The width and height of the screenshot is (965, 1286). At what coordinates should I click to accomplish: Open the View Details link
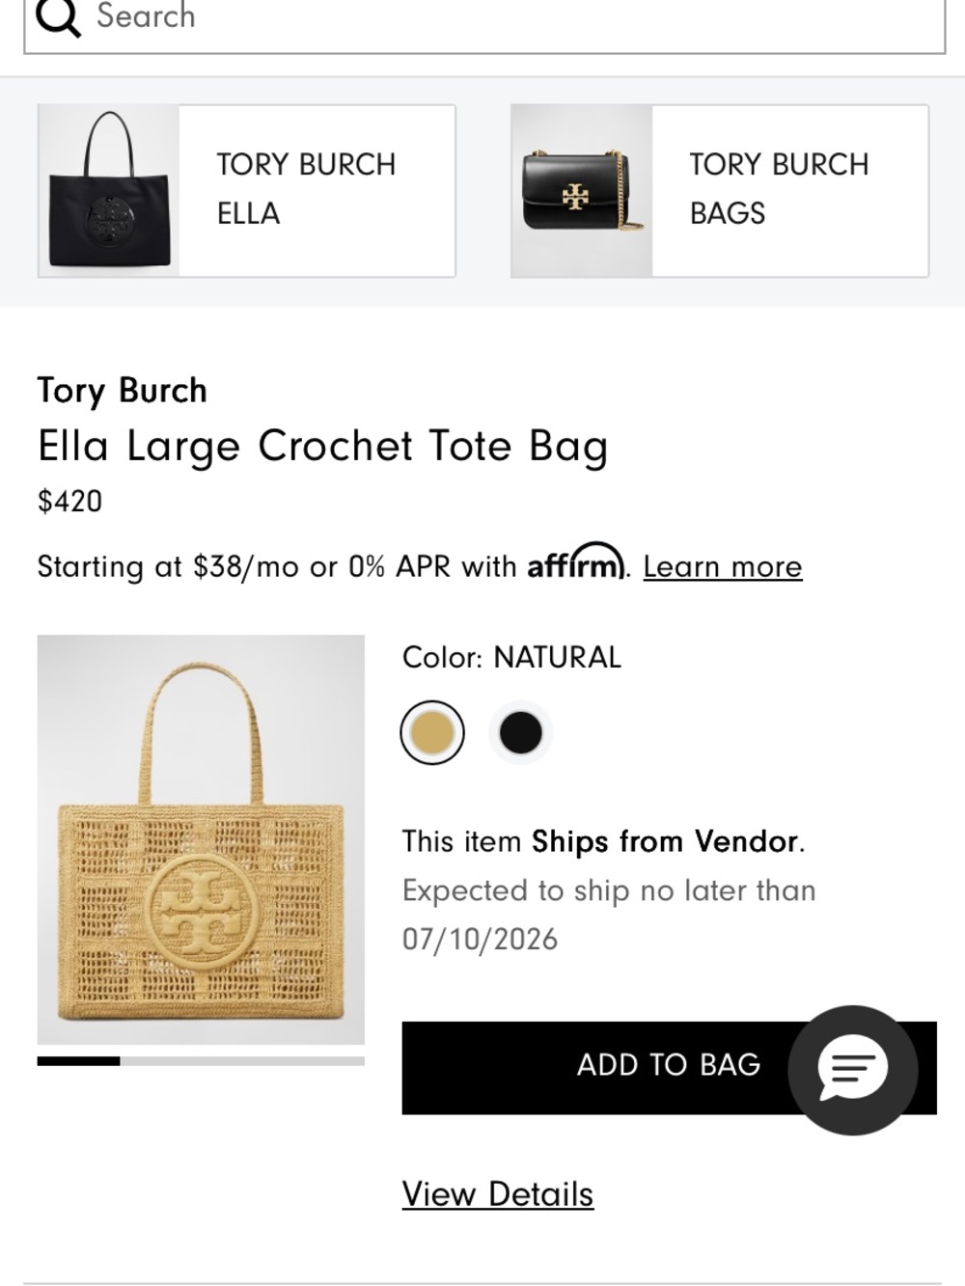click(498, 1193)
